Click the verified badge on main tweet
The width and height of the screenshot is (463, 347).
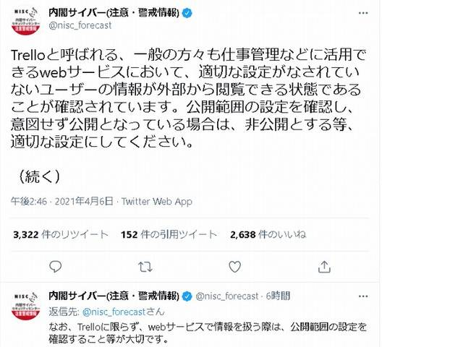(x=187, y=13)
